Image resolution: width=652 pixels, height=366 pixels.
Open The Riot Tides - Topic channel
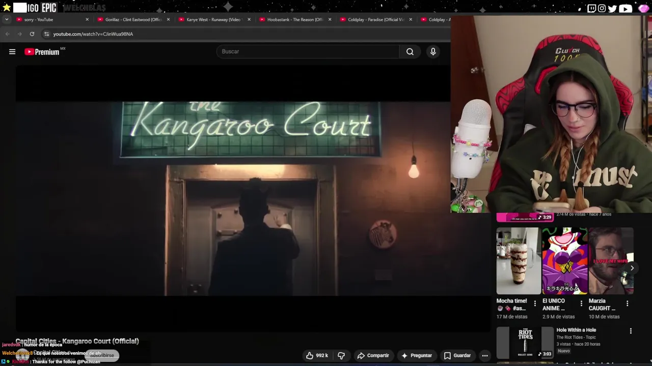[x=576, y=338]
